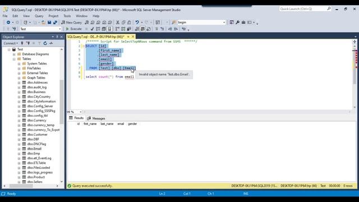
Task: Click the Results to Grid icon
Action: click(x=142, y=29)
